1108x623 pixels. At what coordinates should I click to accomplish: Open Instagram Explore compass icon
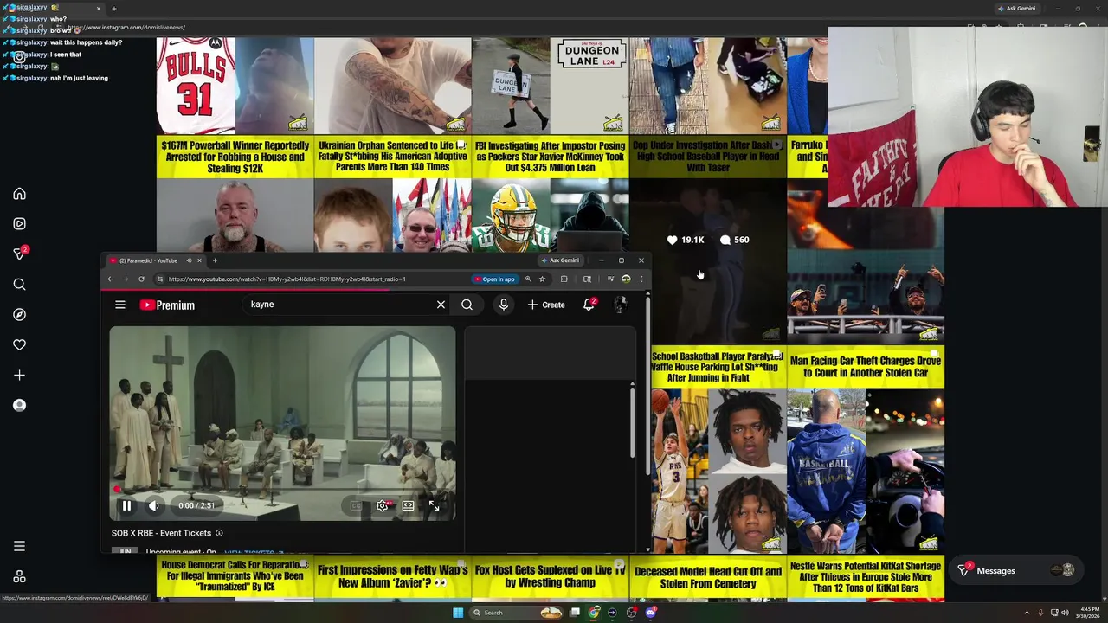[19, 315]
